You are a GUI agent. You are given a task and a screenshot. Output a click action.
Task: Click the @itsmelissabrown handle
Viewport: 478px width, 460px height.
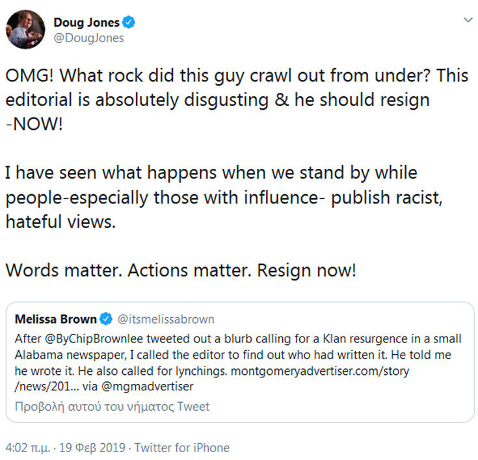coord(165,319)
